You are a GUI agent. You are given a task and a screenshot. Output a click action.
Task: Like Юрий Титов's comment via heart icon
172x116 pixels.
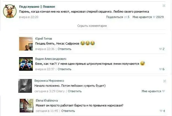click(160, 49)
